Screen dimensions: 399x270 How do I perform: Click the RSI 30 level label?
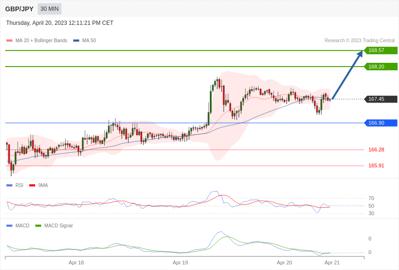click(x=371, y=214)
